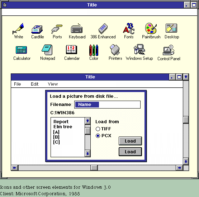This screenshot has width=199, height=197.
Task: Click the file list scroll-down arrow
Action: click(87, 154)
